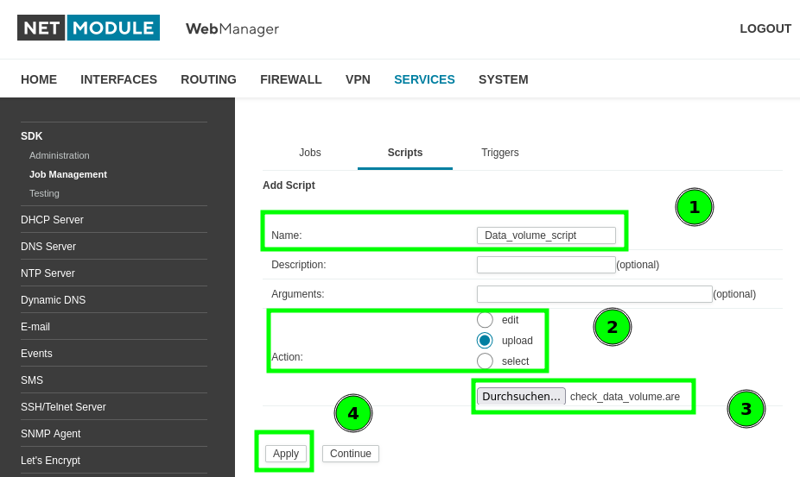Switch to the Jobs tab

309,153
